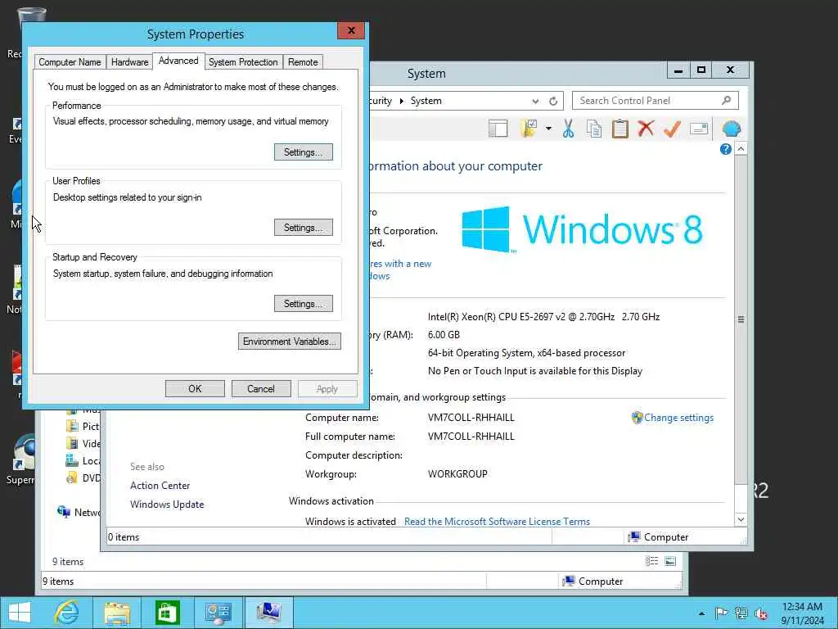Open the Control Panel taskbar icon

[x=218, y=613]
